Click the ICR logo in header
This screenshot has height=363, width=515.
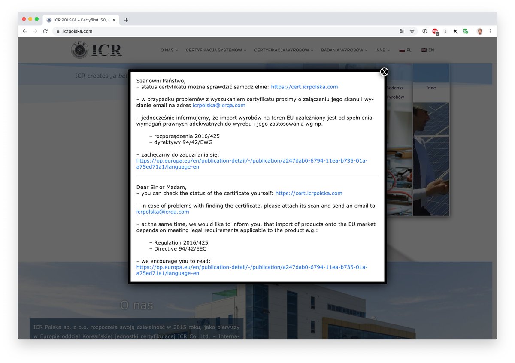point(97,50)
